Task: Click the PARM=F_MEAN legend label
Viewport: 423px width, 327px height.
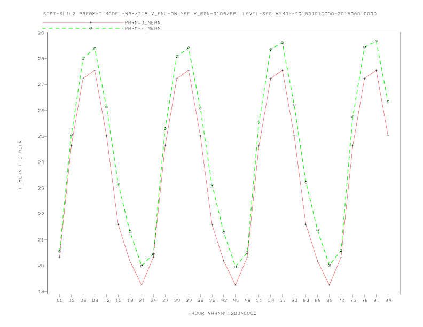Action: click(143, 28)
